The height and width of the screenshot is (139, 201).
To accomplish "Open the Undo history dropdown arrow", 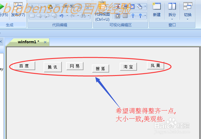I will coord(67,16).
